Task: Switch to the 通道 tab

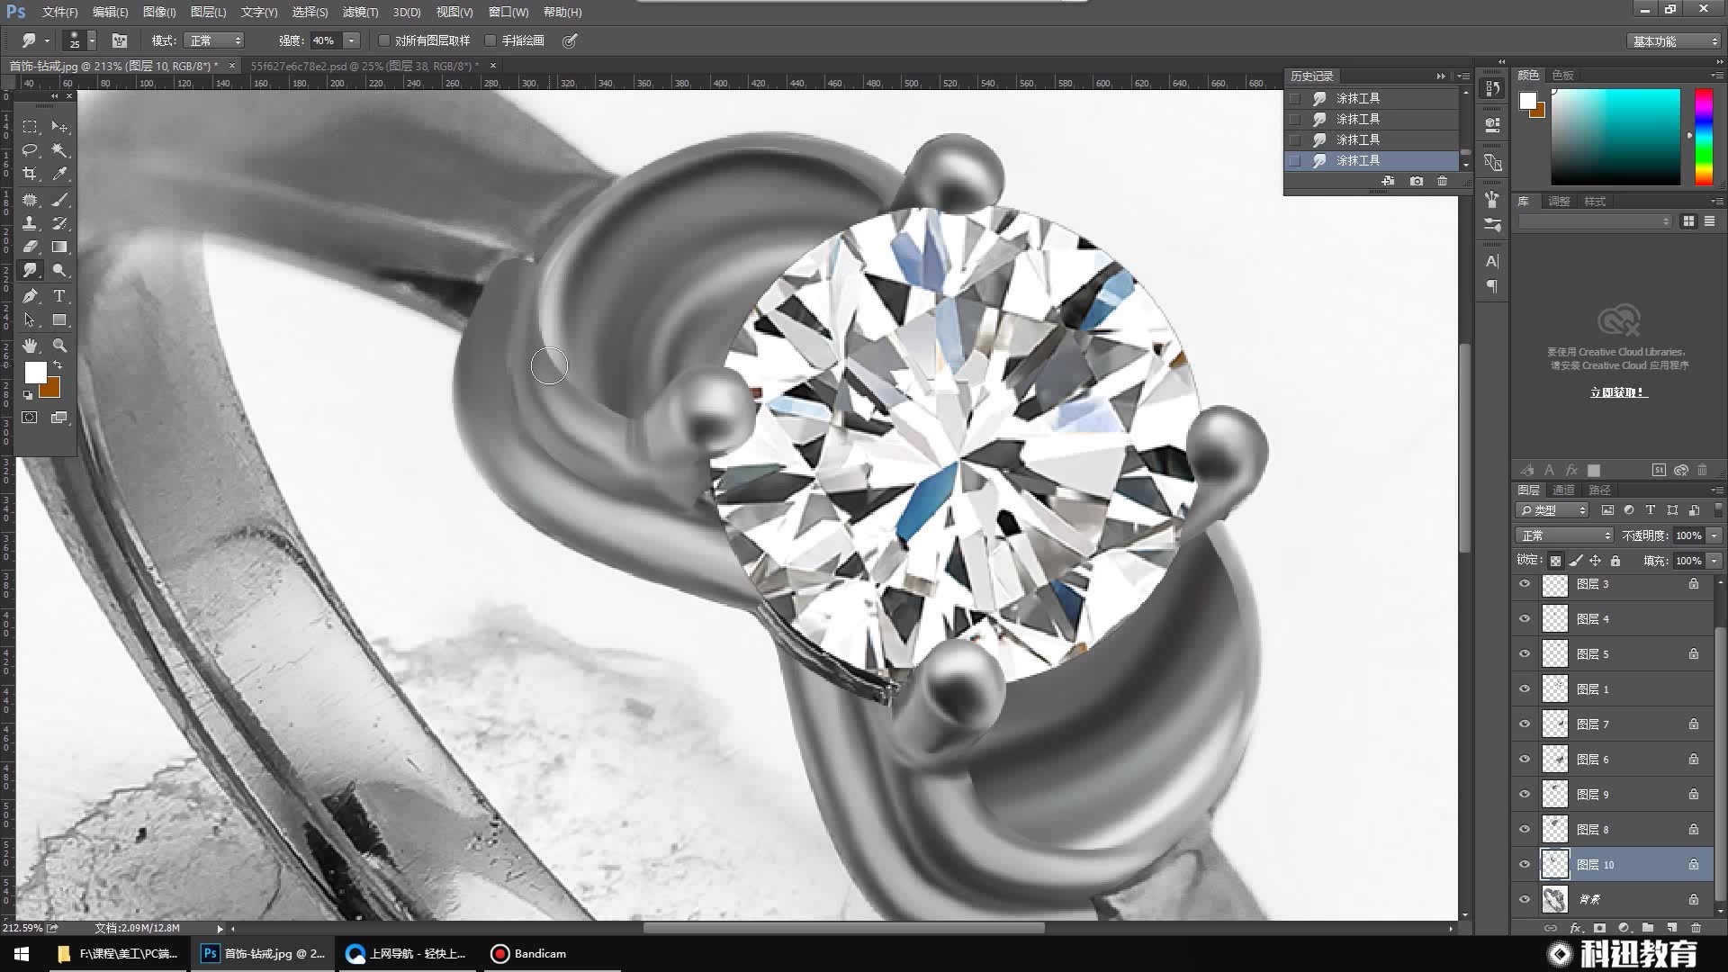Action: point(1563,490)
